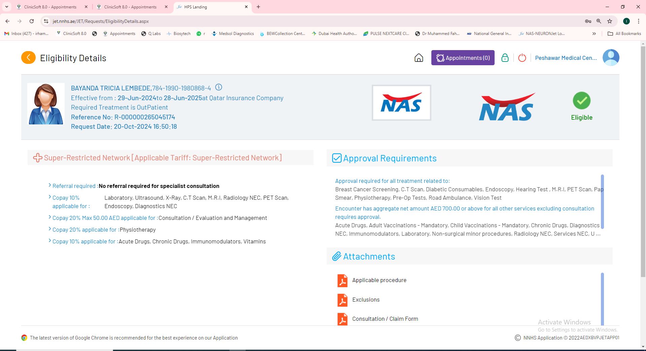This screenshot has width=646, height=351.
Task: Open a new browser tab
Action: (x=258, y=7)
